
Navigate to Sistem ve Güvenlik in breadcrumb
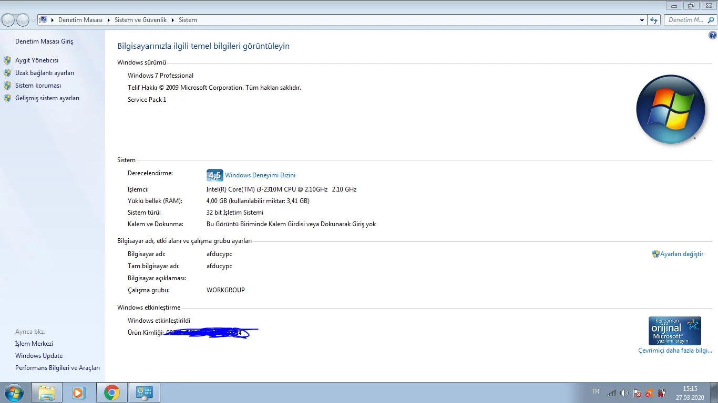pyautogui.click(x=141, y=20)
